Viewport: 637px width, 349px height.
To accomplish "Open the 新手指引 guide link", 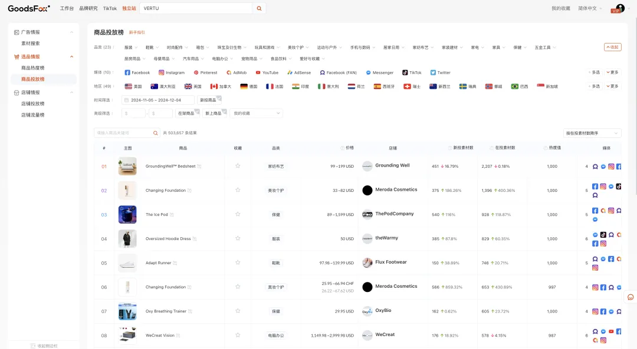I will pyautogui.click(x=137, y=32).
